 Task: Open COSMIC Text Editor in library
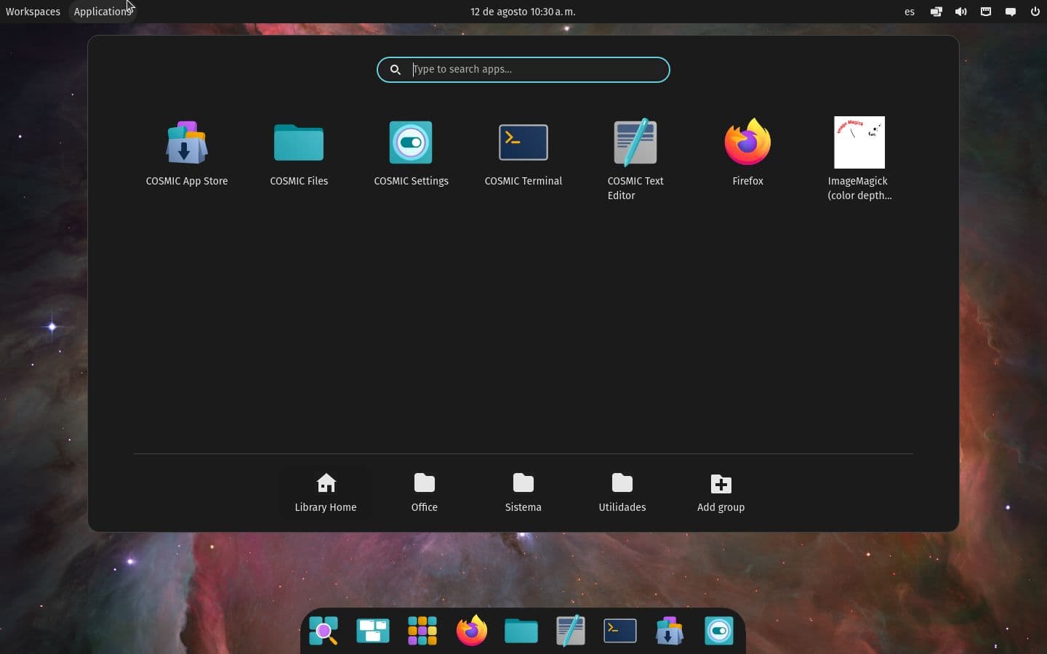point(635,160)
